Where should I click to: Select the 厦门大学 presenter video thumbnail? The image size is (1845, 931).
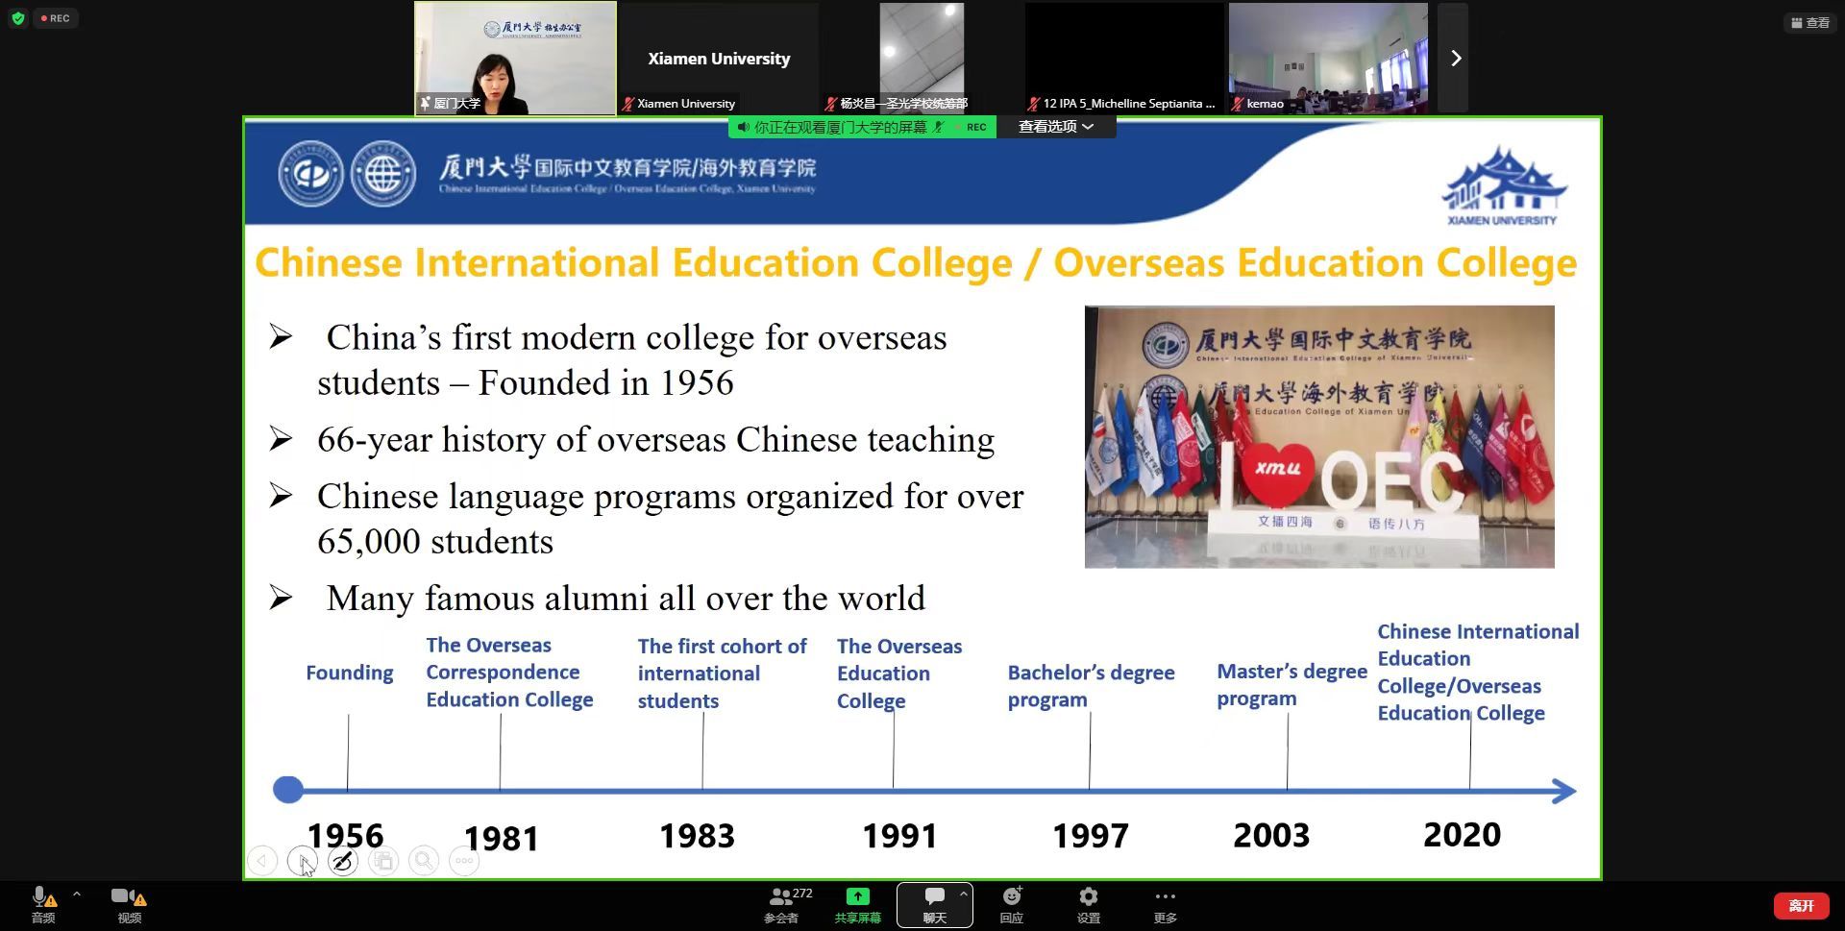pos(515,59)
